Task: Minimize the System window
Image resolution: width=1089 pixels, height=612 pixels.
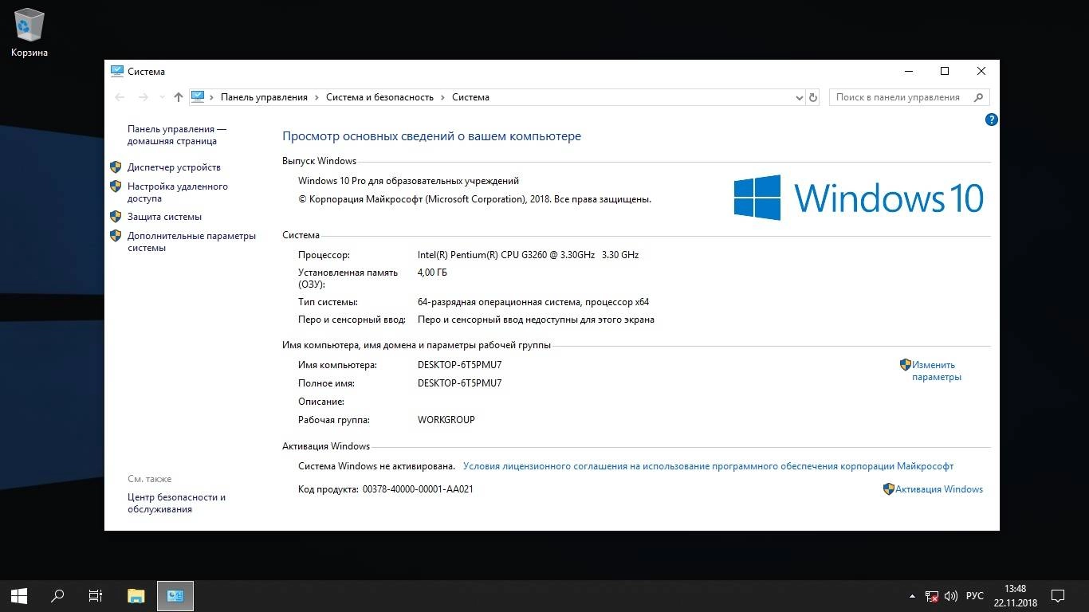Action: pos(908,71)
